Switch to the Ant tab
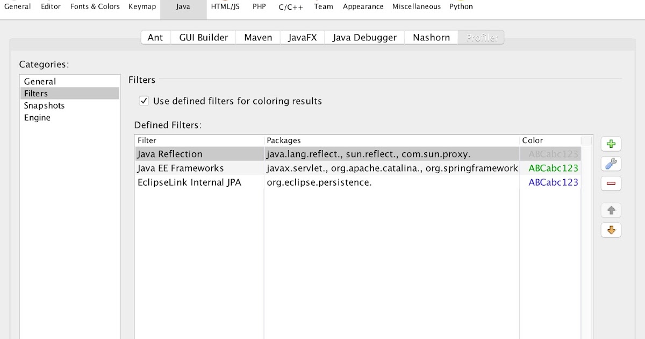Image resolution: width=645 pixels, height=339 pixels. pyautogui.click(x=155, y=37)
